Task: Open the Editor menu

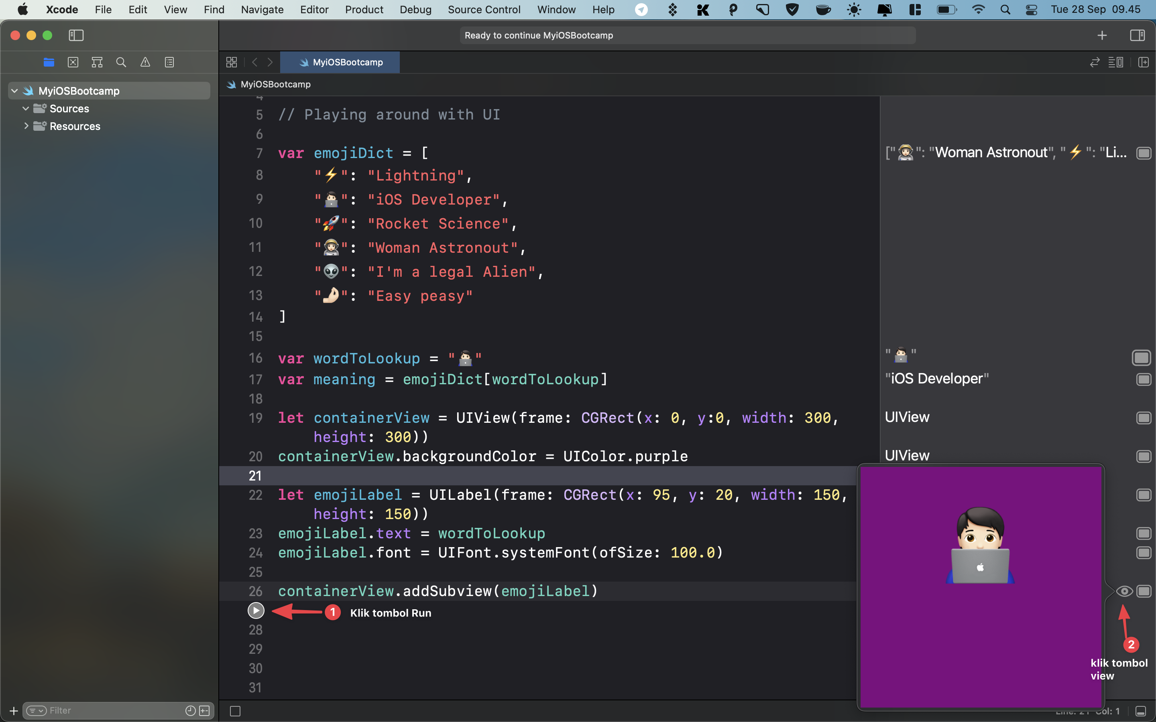Action: pyautogui.click(x=314, y=10)
